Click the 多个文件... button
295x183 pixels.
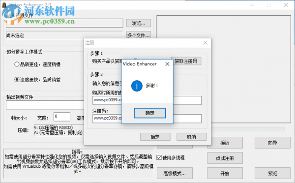(x=139, y=35)
